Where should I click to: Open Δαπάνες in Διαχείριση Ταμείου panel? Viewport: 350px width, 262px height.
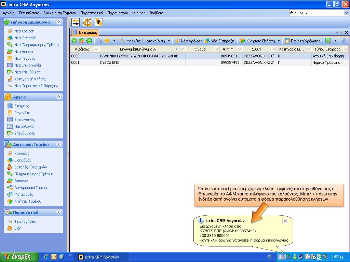[x=22, y=181]
